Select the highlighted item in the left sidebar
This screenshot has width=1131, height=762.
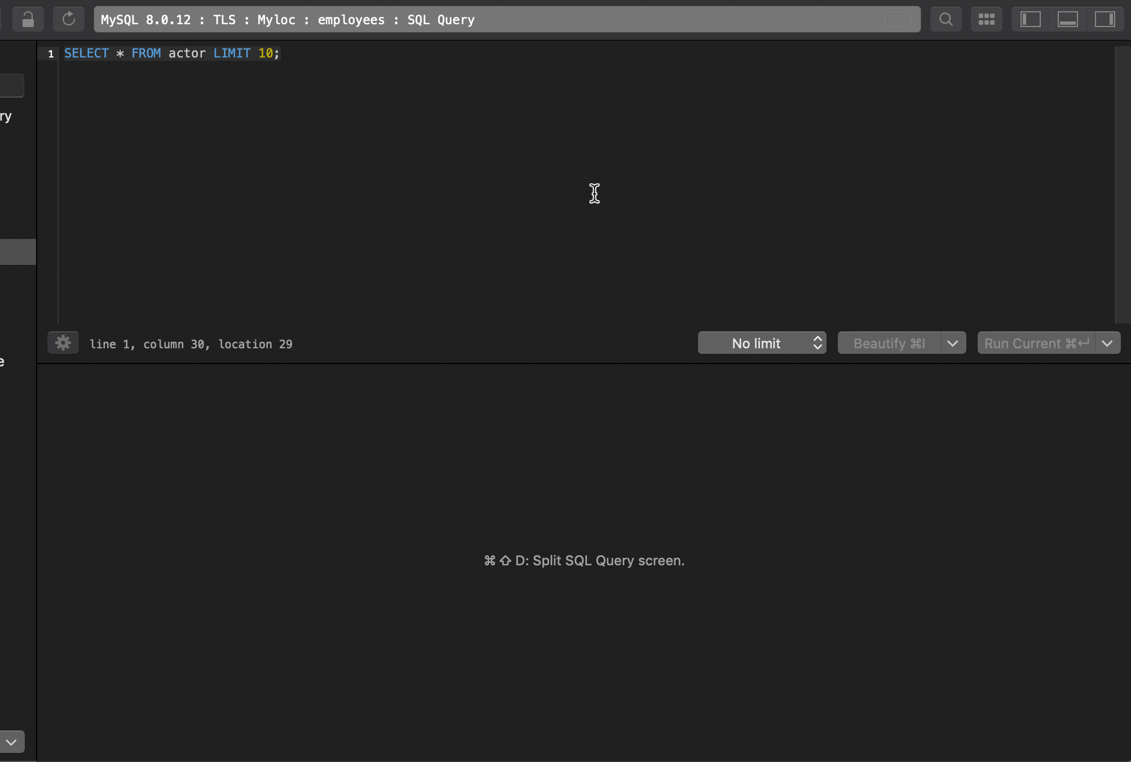tap(17, 251)
